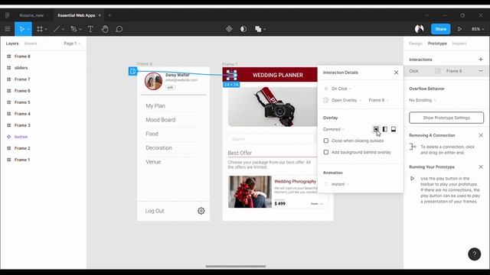Select the Hand tool
This screenshot has width=490, height=275.
click(x=105, y=29)
